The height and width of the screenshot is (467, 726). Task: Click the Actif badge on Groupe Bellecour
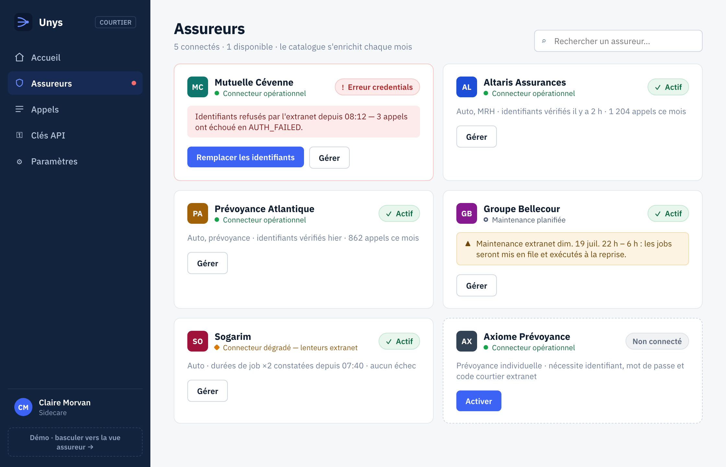pyautogui.click(x=668, y=213)
